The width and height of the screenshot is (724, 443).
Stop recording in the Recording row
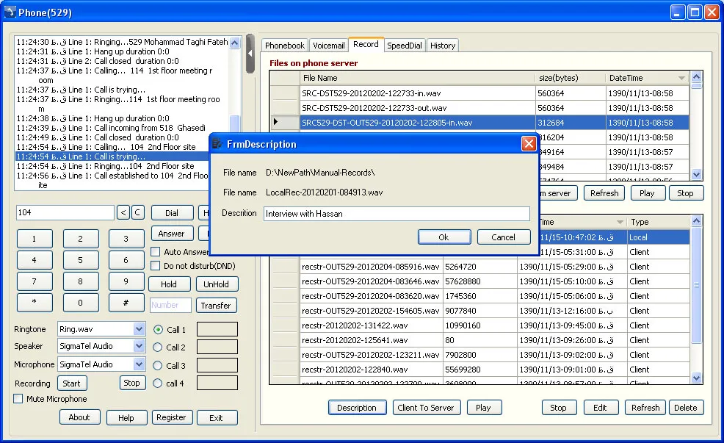[131, 383]
